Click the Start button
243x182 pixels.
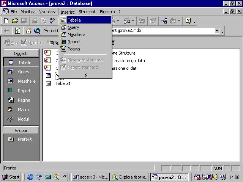[x=11, y=177]
